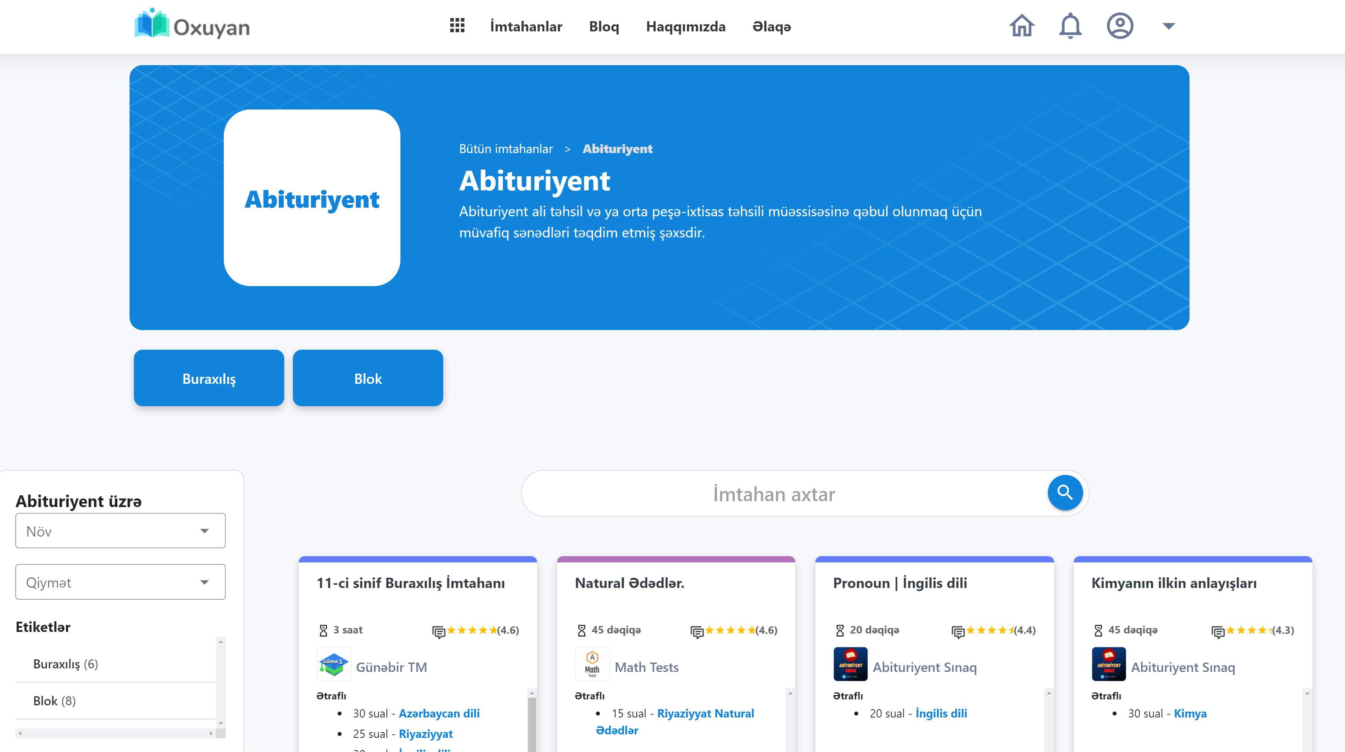Click the Azərbaycan dili subject link
1345x752 pixels.
(439, 714)
